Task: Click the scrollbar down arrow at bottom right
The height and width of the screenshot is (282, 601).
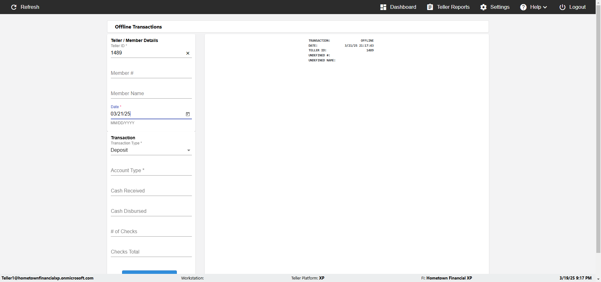Action: (598, 279)
